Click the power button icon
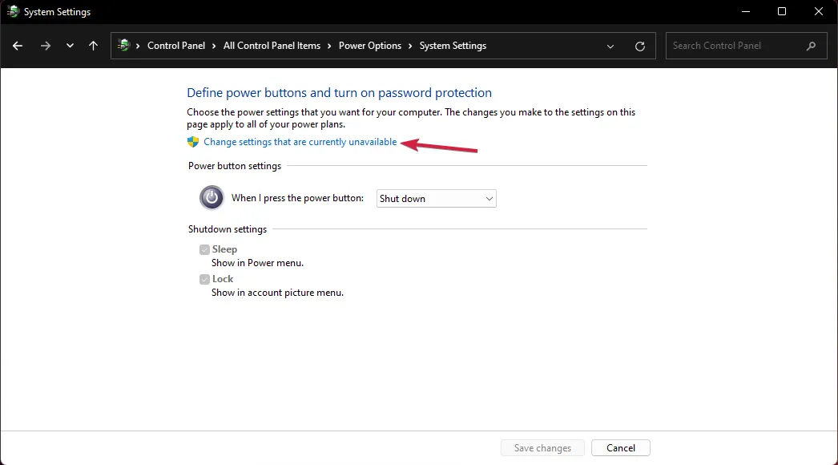 click(212, 197)
